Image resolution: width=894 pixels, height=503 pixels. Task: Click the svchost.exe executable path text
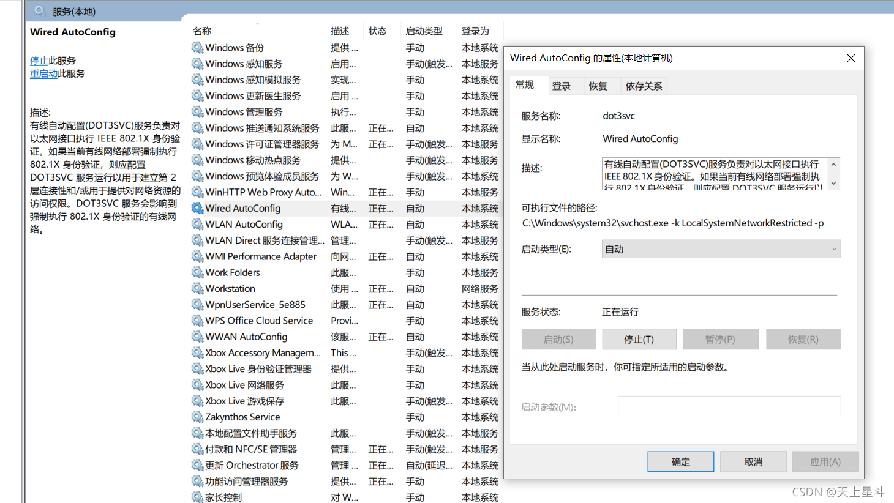tap(673, 223)
